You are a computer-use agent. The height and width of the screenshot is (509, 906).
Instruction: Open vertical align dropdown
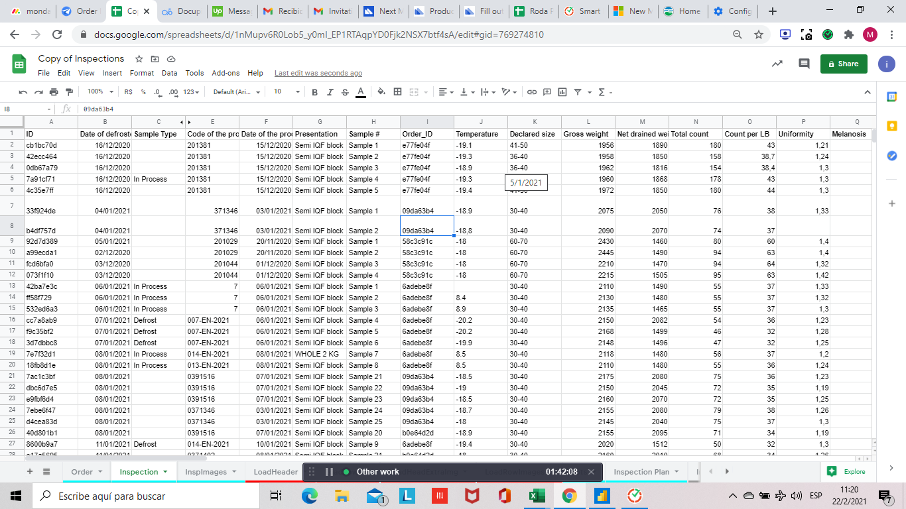coord(466,91)
